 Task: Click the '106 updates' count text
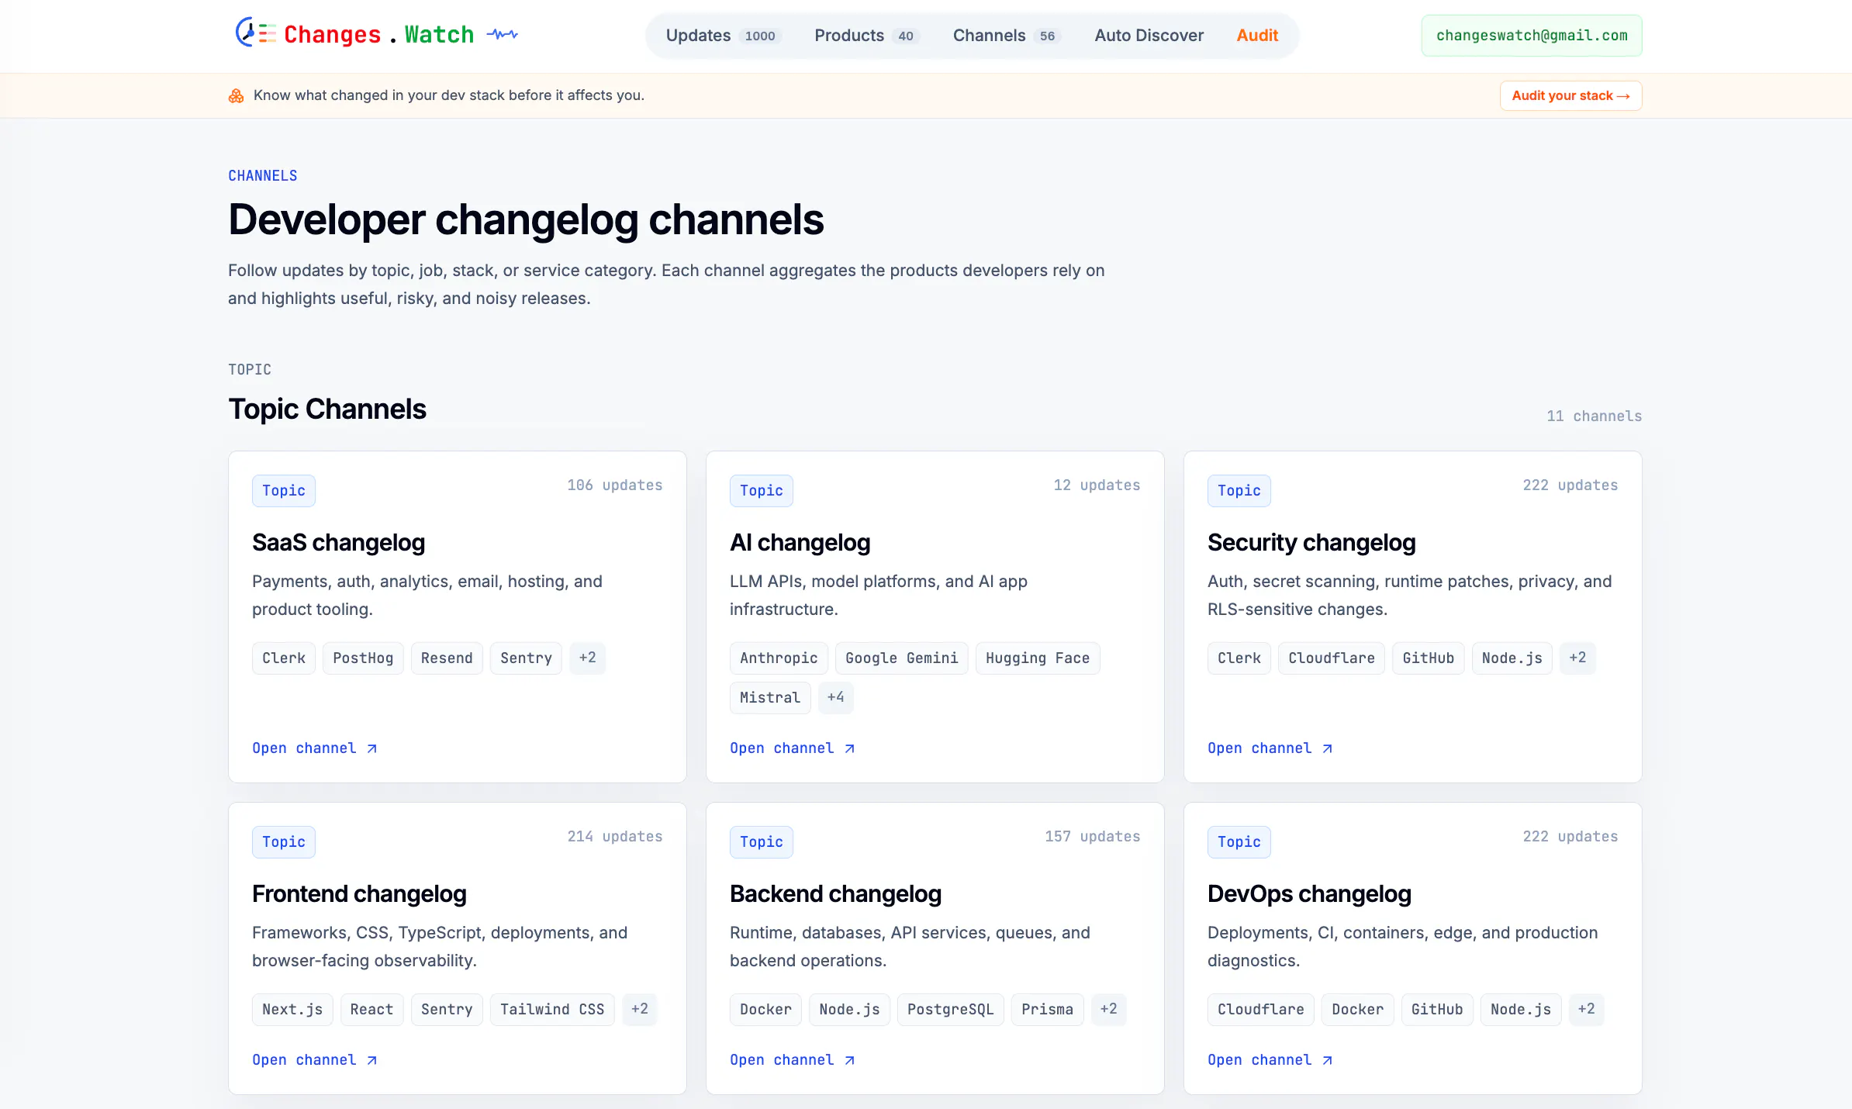pos(614,485)
